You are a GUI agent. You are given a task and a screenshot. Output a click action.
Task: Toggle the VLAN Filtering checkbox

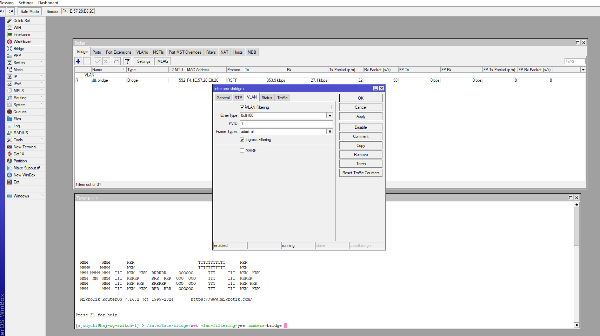pos(242,107)
